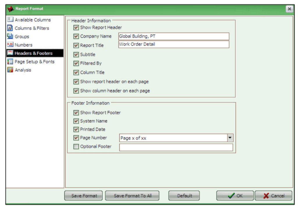
Task: Click the Company Name text field
Action: [x=174, y=36]
